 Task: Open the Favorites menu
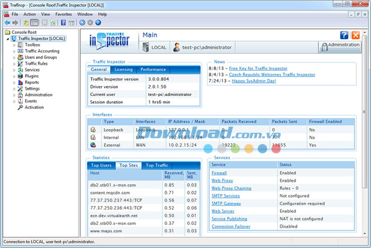click(x=63, y=14)
